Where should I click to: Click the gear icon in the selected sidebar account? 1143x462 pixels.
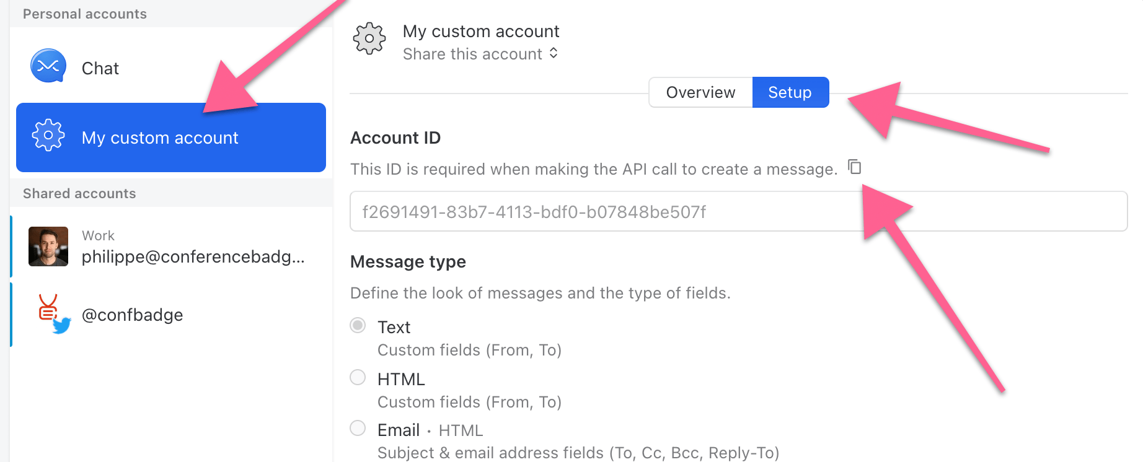[x=48, y=135]
